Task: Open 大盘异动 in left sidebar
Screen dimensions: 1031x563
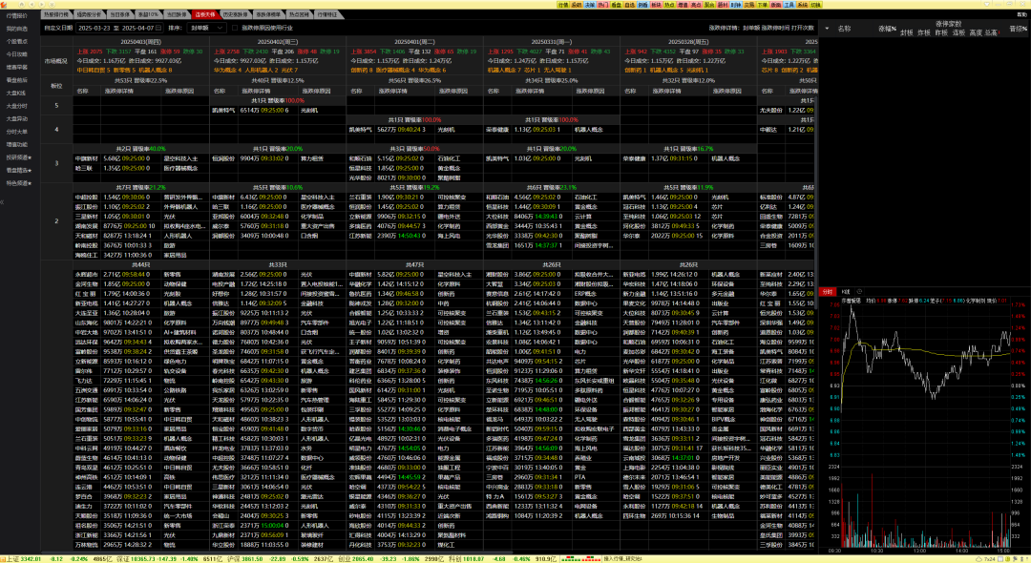Action: click(x=17, y=119)
